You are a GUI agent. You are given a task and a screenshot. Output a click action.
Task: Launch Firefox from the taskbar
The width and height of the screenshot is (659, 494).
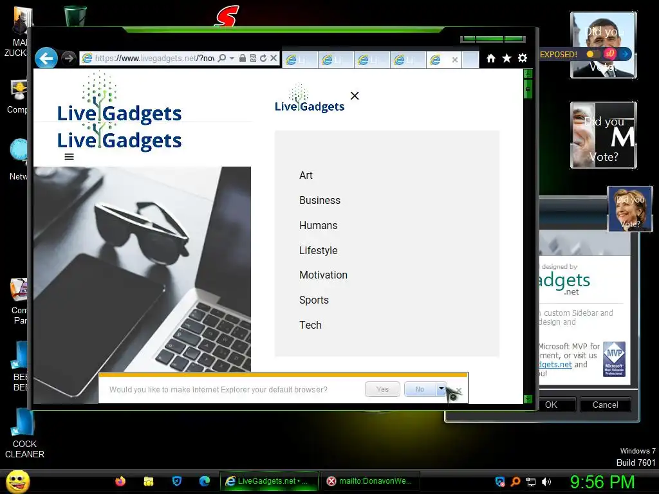click(120, 481)
